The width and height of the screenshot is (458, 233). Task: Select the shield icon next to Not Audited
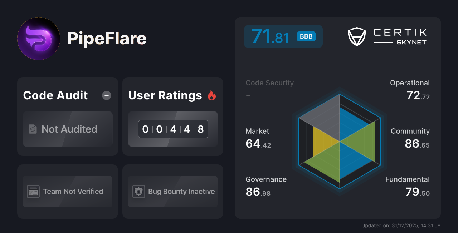[33, 129]
